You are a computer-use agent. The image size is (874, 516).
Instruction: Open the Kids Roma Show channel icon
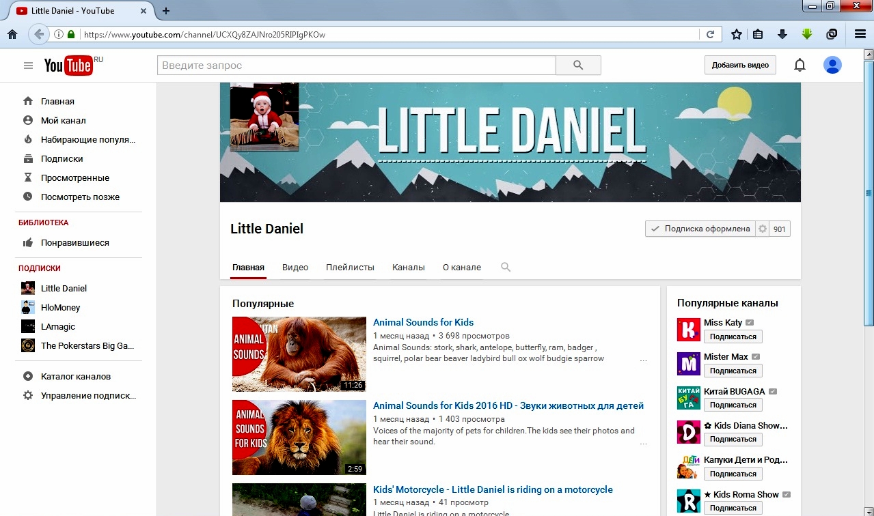point(688,501)
